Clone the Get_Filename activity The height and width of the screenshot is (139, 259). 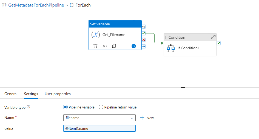coord(114,46)
